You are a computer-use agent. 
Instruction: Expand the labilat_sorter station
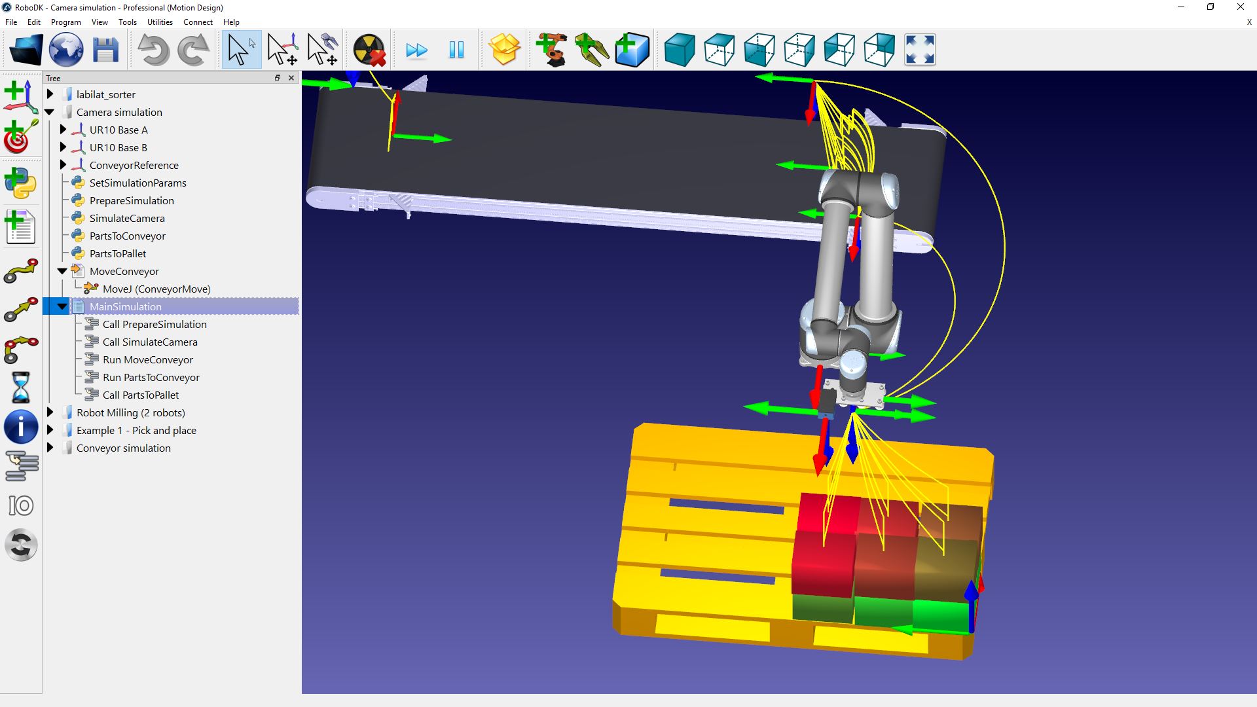pos(50,94)
